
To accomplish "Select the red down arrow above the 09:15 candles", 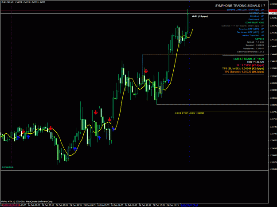I will click(x=96, y=113).
